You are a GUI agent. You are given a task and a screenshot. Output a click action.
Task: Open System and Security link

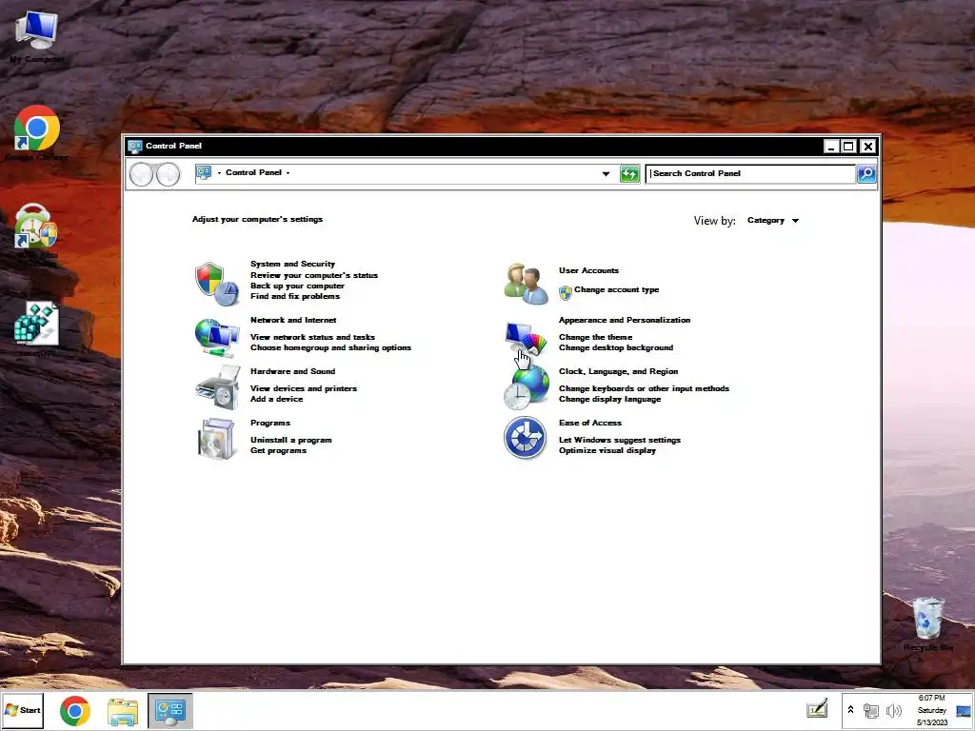[292, 264]
